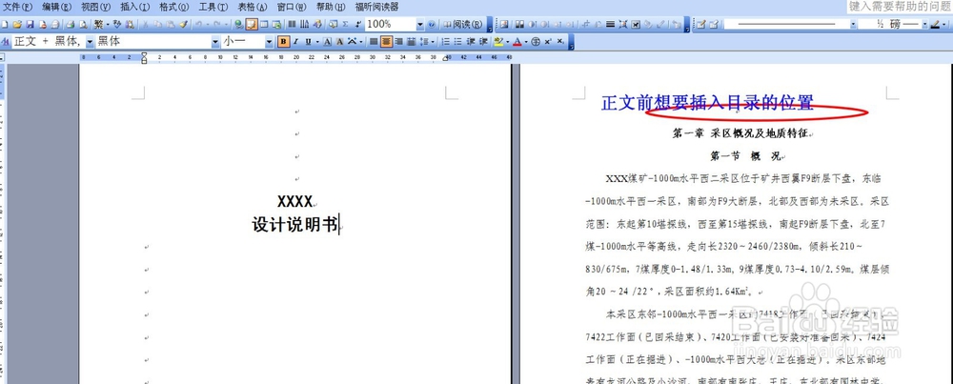This screenshot has height=384, width=953.
Task: Click the Character Shading icon
Action: point(339,41)
